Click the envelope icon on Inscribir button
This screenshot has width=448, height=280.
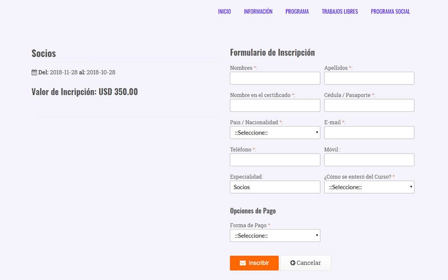tap(242, 263)
